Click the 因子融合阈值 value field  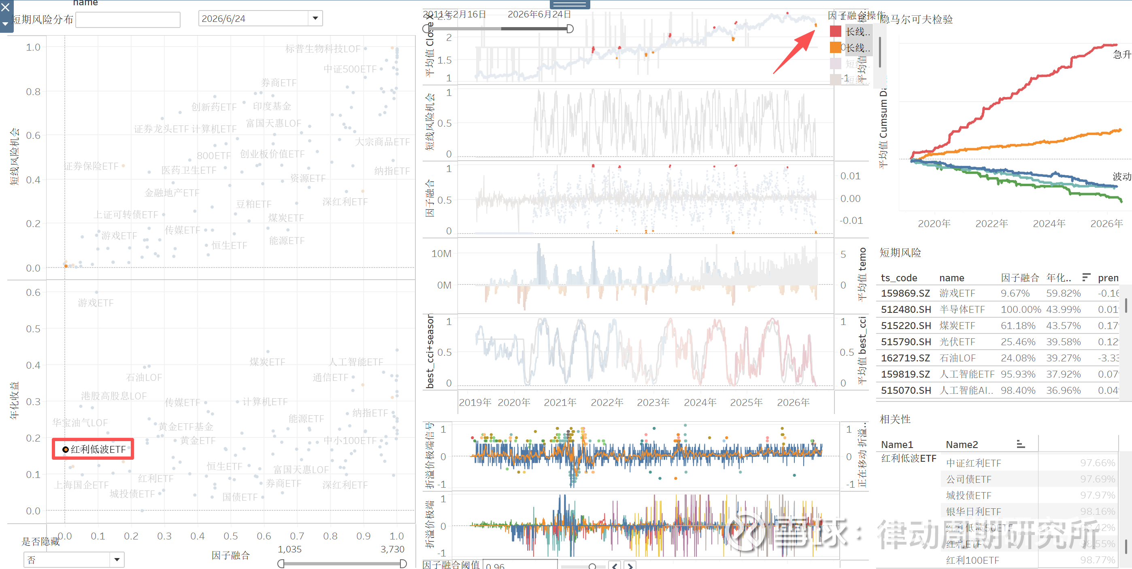pyautogui.click(x=520, y=565)
